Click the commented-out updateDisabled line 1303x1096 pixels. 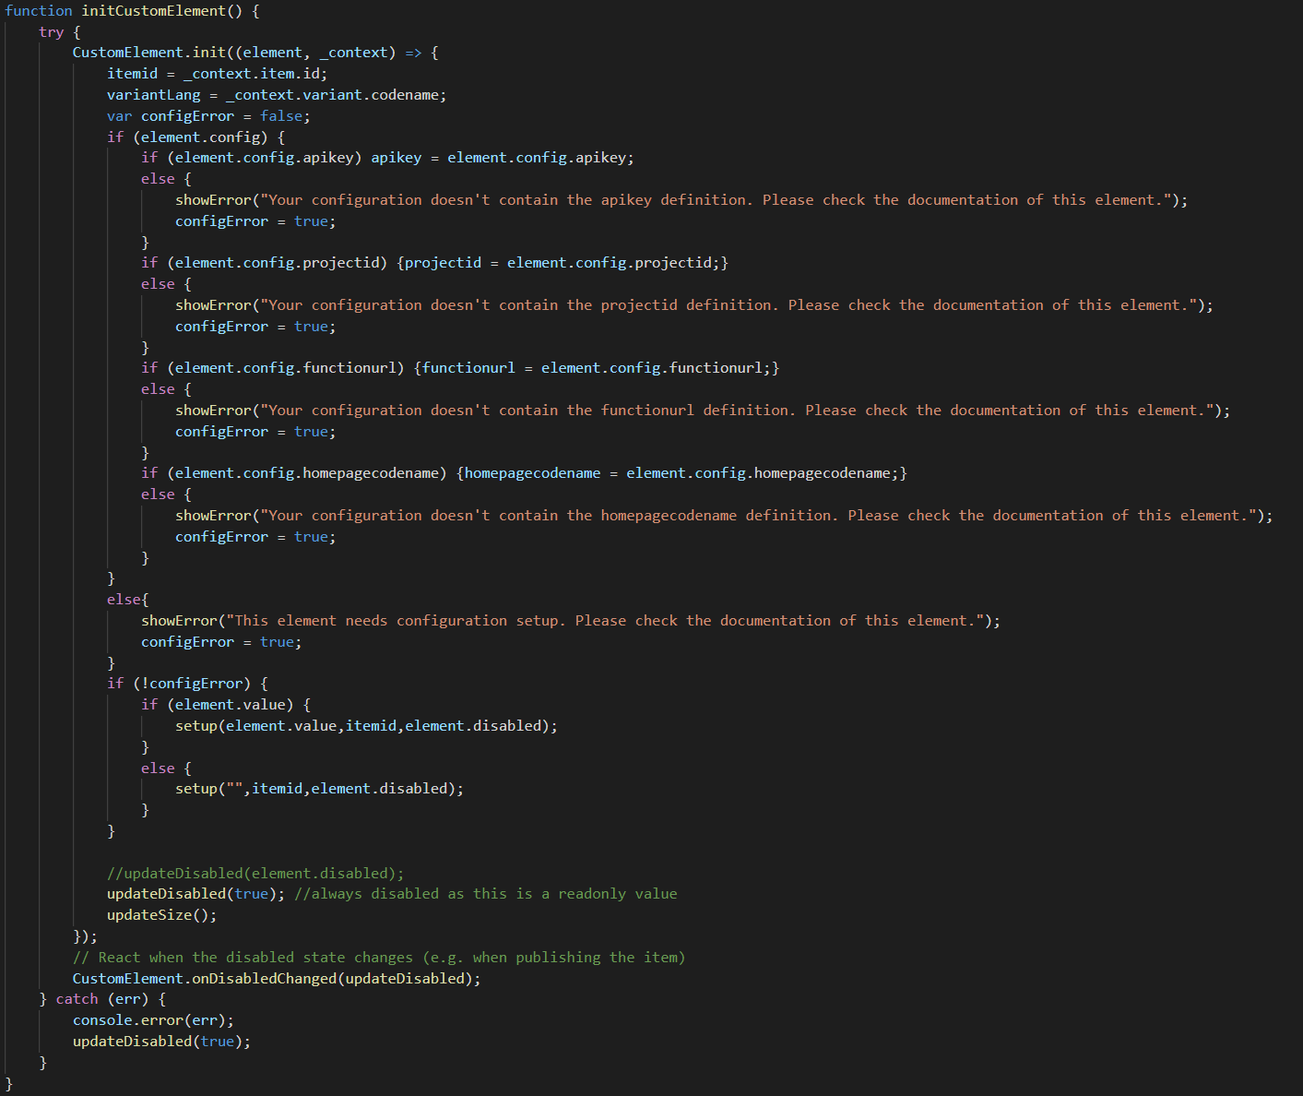(x=249, y=872)
